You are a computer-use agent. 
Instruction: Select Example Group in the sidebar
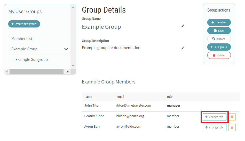click(x=25, y=49)
